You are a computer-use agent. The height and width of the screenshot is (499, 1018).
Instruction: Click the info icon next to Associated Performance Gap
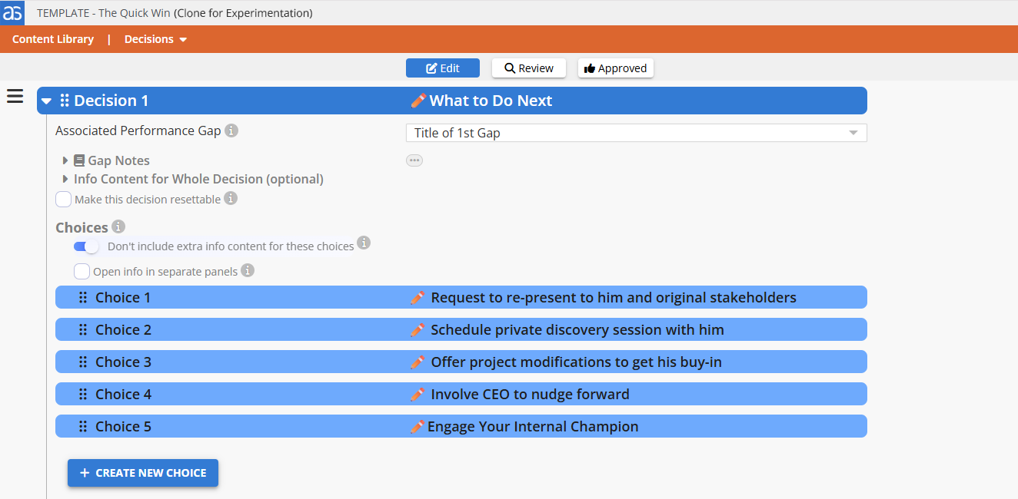click(x=231, y=131)
